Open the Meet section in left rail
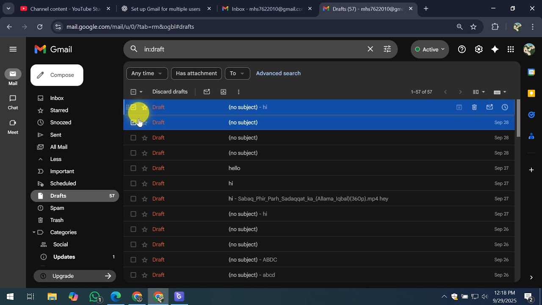Viewport: 542px width, 305px height. 13,126
